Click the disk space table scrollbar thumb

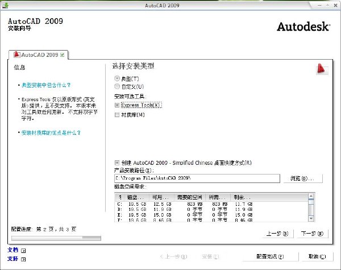point(311,202)
